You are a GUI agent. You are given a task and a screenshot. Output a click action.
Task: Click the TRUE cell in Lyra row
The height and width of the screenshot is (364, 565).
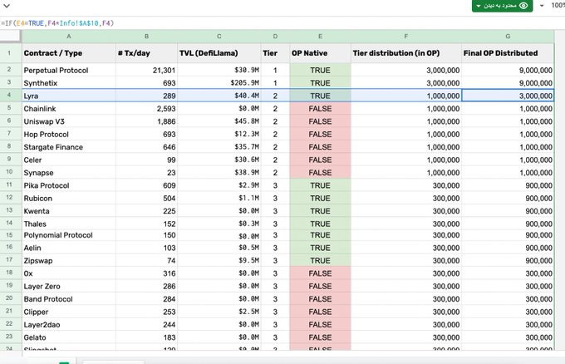[320, 96]
